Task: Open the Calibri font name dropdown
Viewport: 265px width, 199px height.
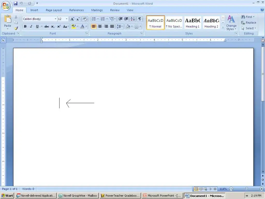Action: coord(55,19)
